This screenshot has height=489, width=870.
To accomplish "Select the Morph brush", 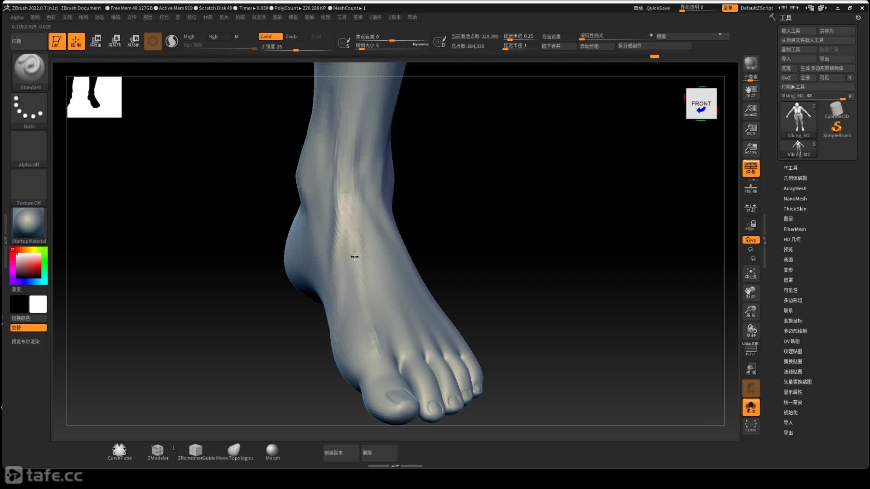I will click(272, 452).
